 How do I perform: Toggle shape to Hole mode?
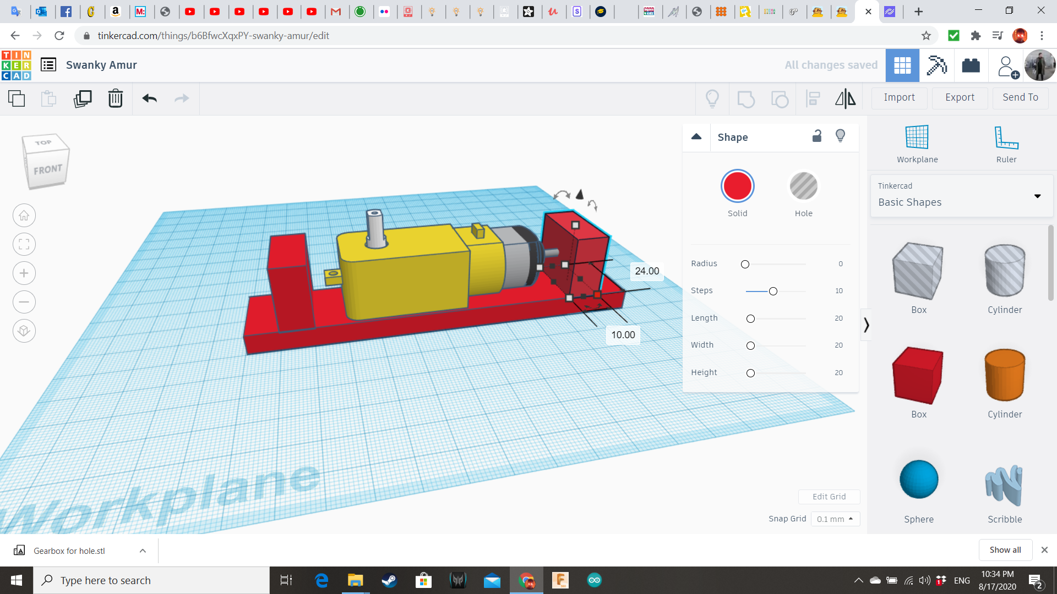803,186
